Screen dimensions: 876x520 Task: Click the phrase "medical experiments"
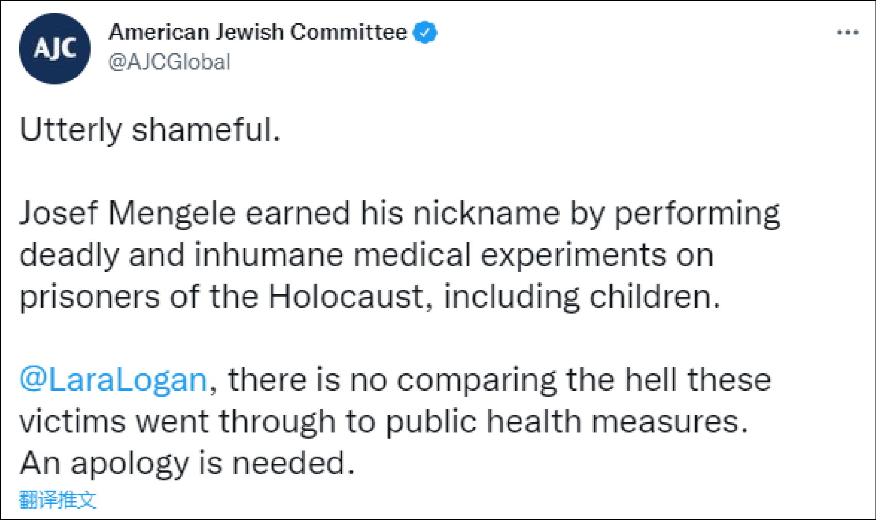point(534,255)
